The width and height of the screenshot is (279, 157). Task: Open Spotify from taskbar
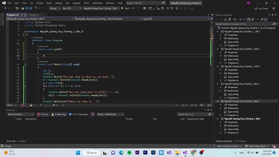pos(129,153)
